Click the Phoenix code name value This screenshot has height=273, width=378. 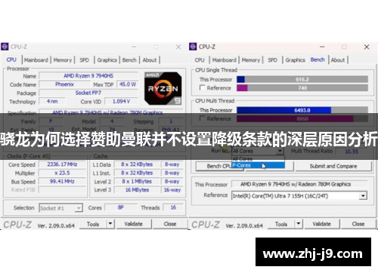click(64, 84)
